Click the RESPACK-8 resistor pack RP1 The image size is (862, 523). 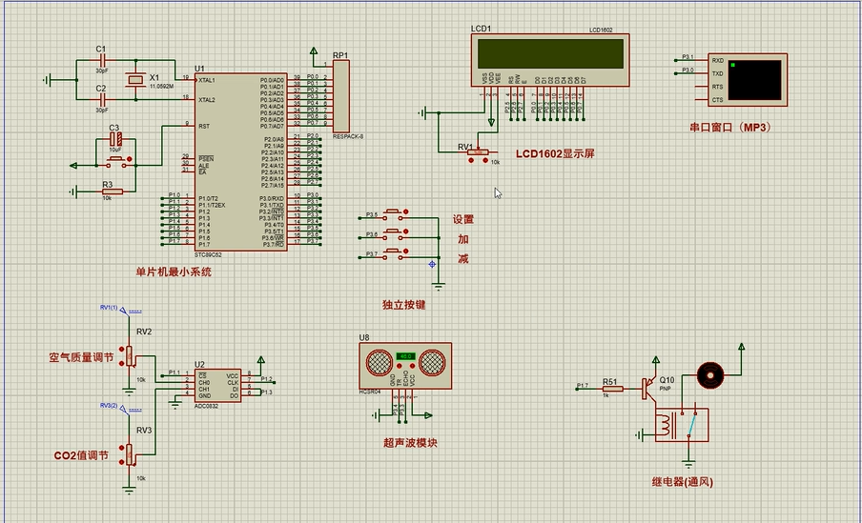[x=340, y=95]
